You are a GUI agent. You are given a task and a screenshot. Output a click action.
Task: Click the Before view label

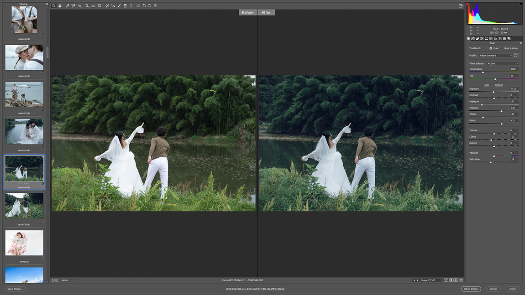coord(247,12)
